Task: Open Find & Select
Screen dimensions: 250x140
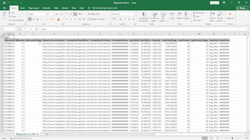Action: point(220,17)
